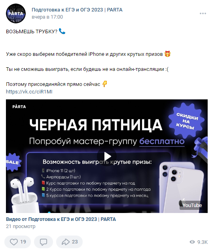Like the post with heart icon
Image resolution: width=214 pixels, height=251 pixels.
17,242
